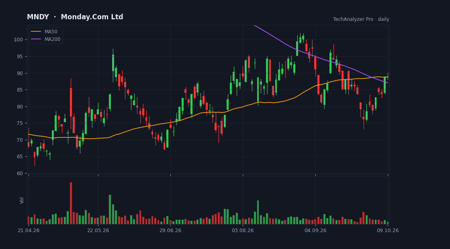Click the tallest red volume bar
Screen dimensions: 450x249
[x=71, y=203]
